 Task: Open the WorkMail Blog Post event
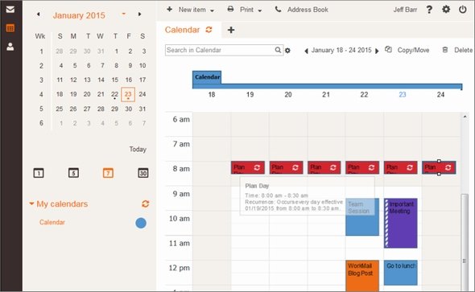pos(362,276)
